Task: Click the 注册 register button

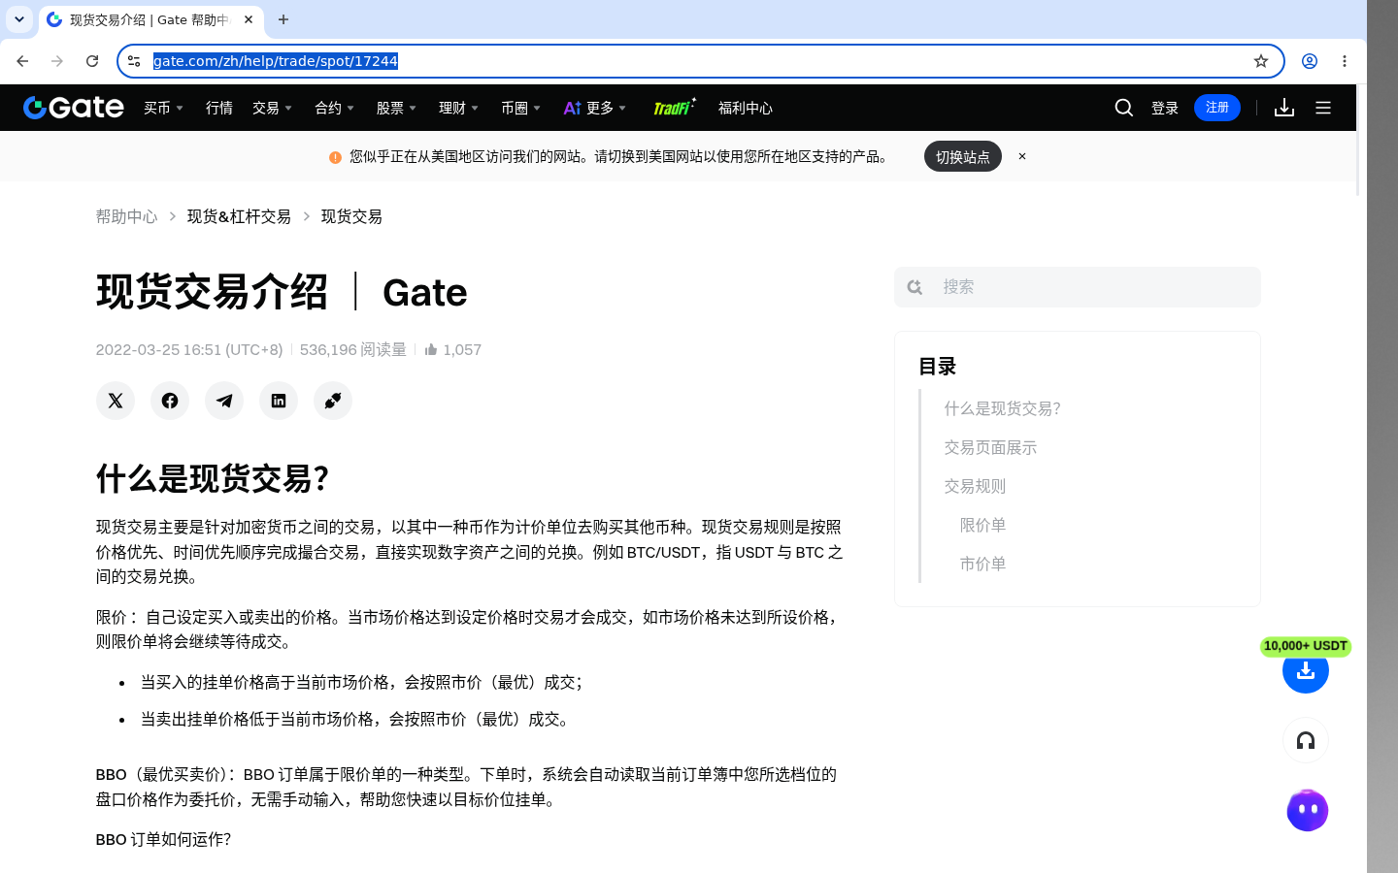Action: pyautogui.click(x=1217, y=108)
